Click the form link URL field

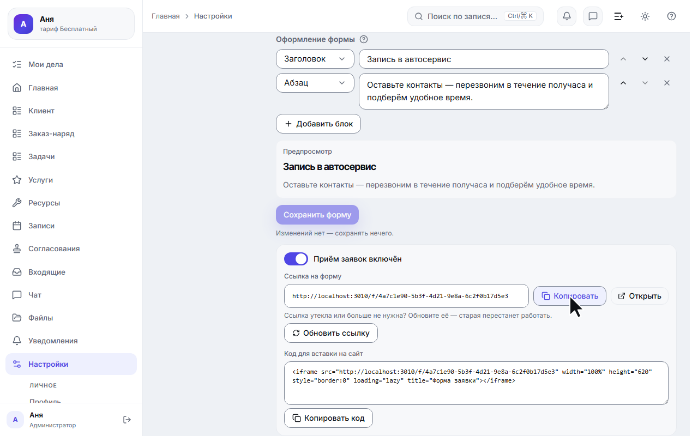pyautogui.click(x=406, y=296)
